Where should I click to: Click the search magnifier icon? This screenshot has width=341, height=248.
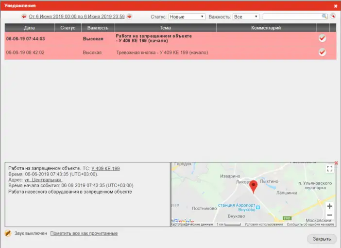[324, 17]
